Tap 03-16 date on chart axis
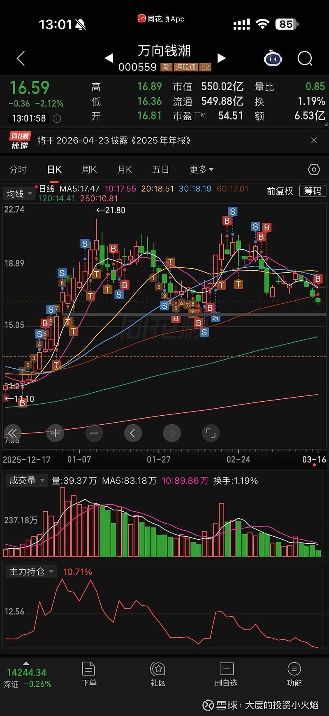The width and height of the screenshot is (329, 716). [x=314, y=459]
